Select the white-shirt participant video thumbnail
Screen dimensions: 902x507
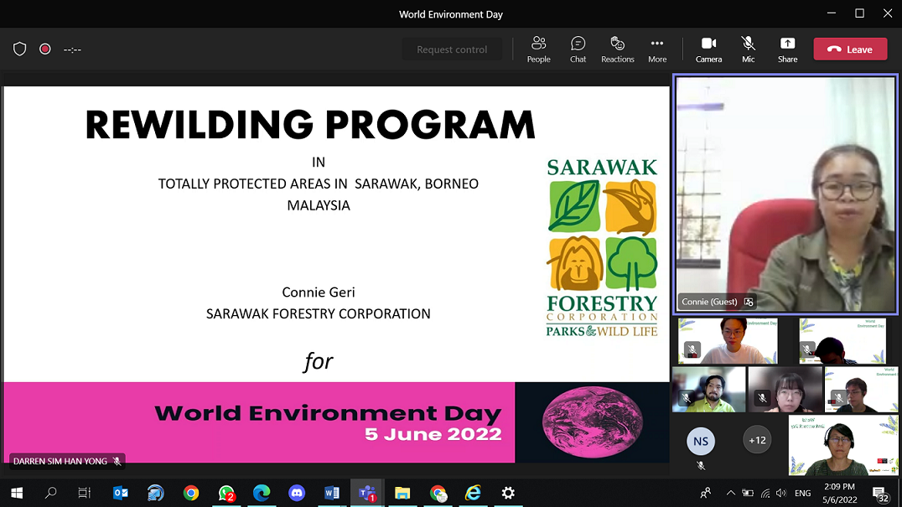click(728, 341)
